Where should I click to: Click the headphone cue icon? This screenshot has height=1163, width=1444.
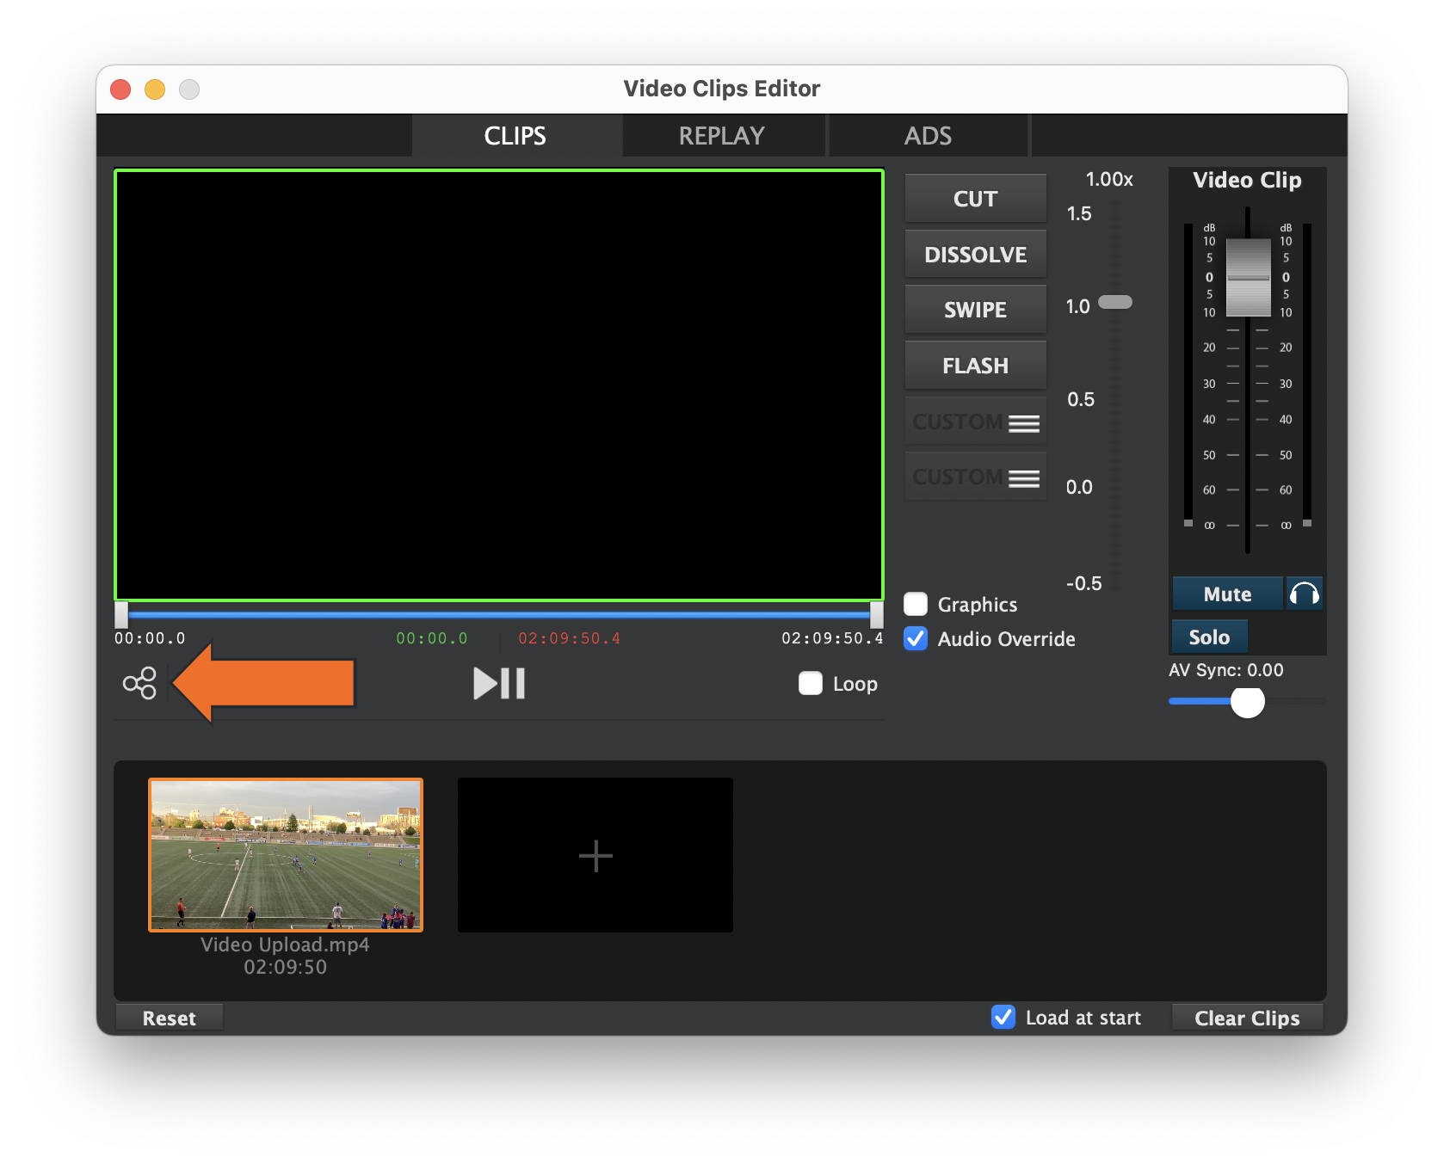tap(1305, 594)
